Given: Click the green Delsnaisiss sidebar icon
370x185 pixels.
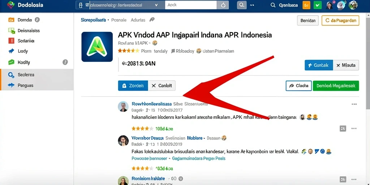Looking at the screenshot, I should 11,30.
